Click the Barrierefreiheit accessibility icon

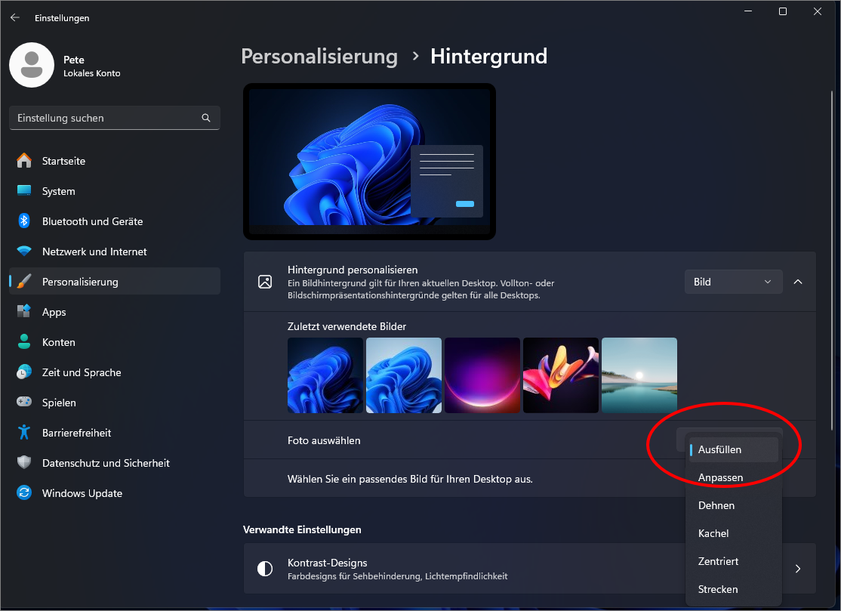point(24,432)
